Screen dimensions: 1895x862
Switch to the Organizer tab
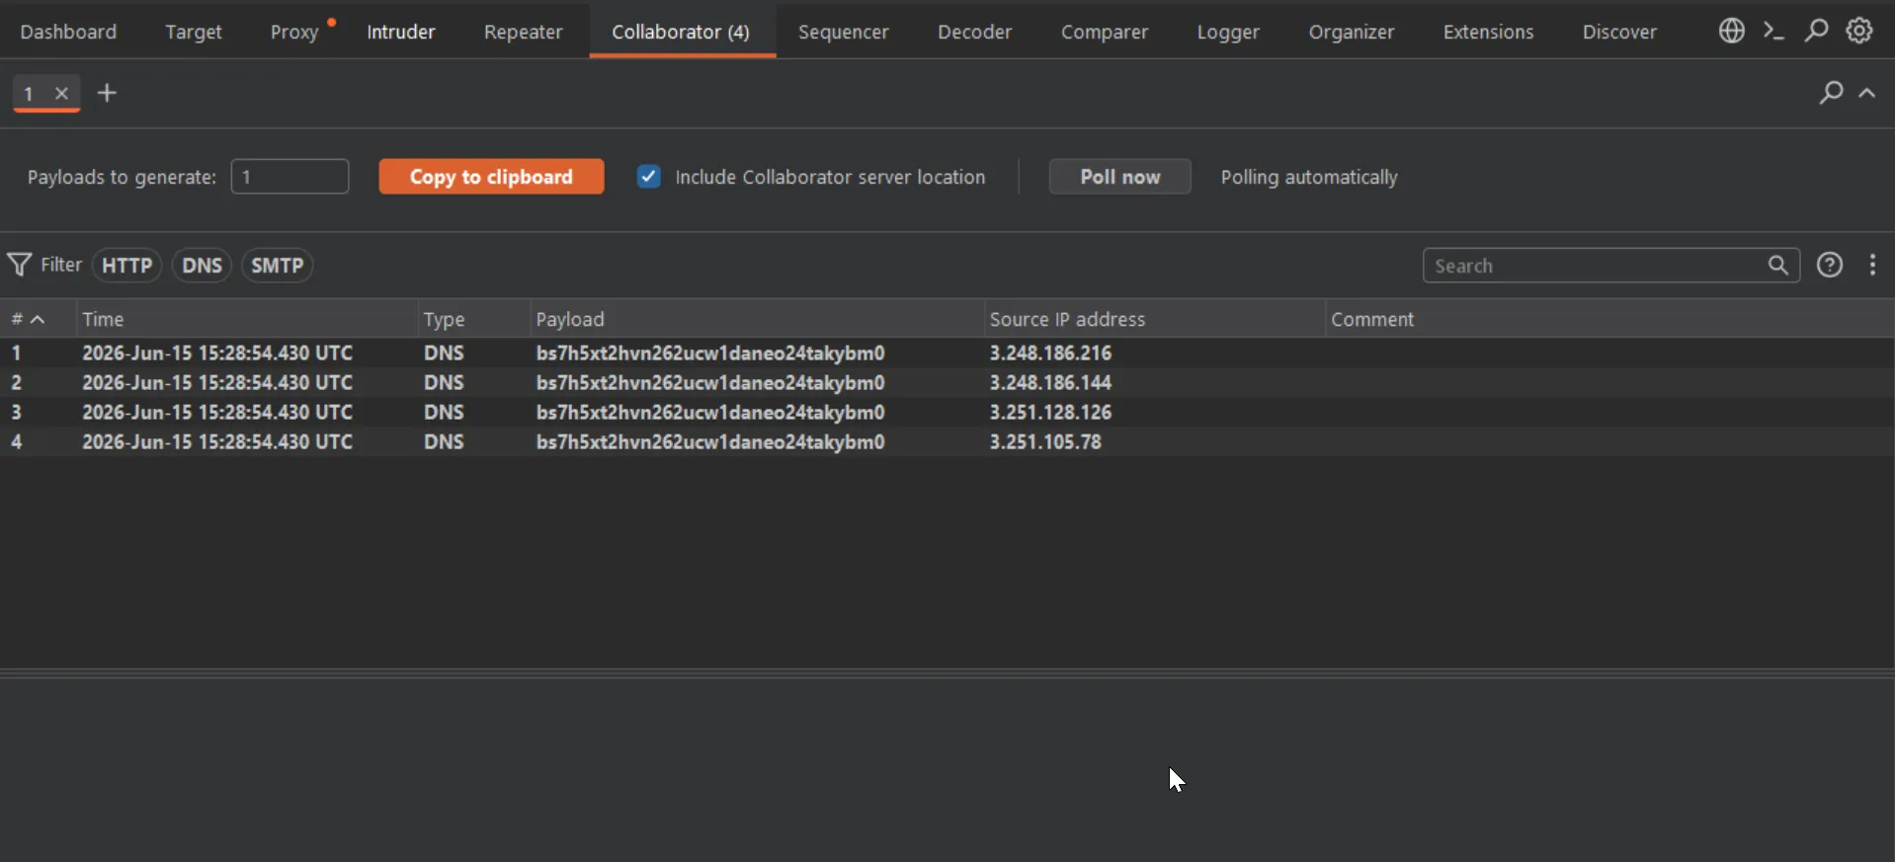[1352, 32]
